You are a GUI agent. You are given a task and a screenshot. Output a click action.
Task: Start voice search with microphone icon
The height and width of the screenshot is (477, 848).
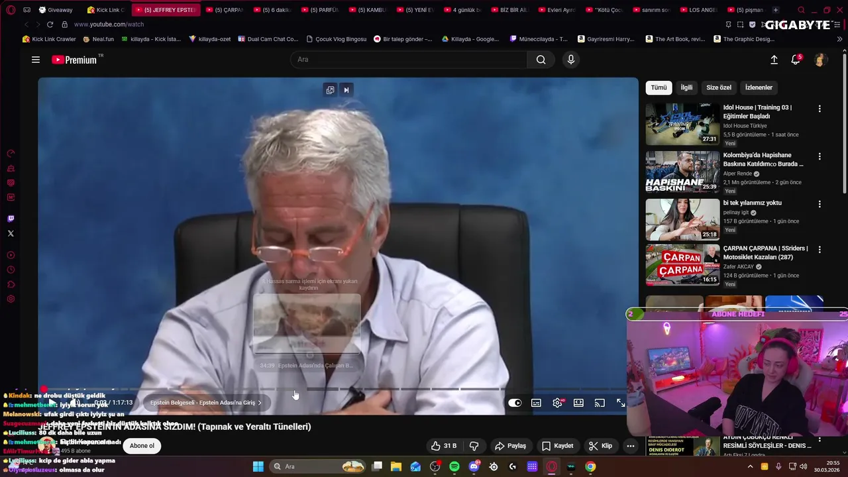pos(571,60)
